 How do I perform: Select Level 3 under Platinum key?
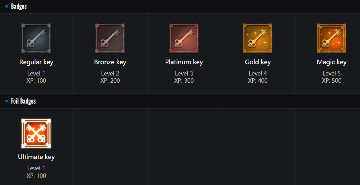tap(184, 74)
